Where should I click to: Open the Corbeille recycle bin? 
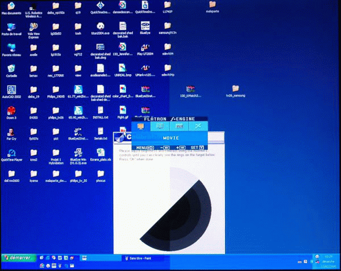tap(11, 71)
